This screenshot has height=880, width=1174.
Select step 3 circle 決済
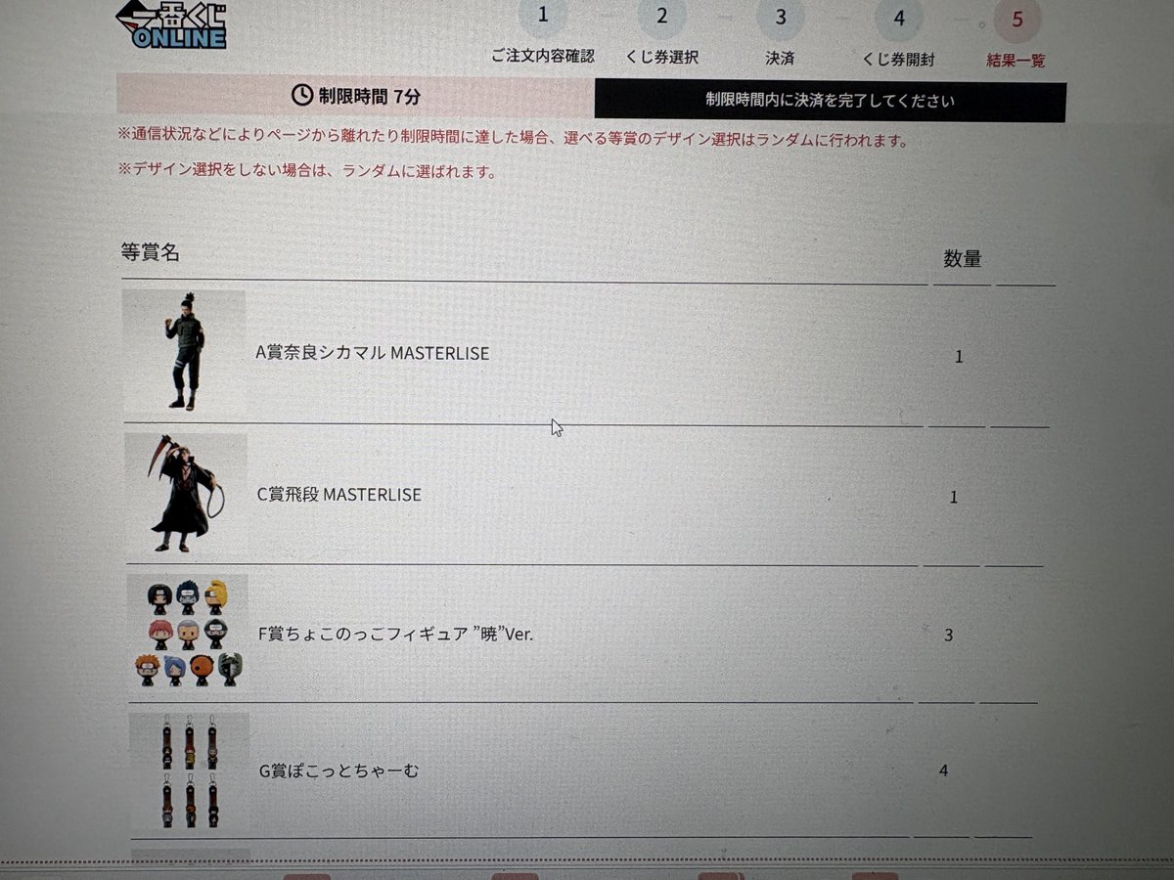coord(781,18)
